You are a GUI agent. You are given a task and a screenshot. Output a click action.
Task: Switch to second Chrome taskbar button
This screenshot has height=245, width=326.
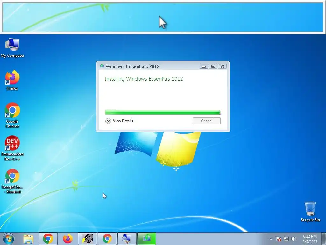[107, 239]
